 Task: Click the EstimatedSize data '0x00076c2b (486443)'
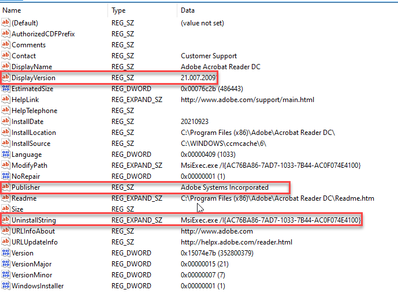[211, 89]
